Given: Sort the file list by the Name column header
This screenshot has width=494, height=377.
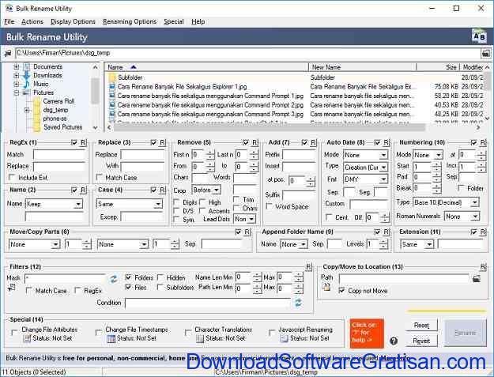Looking at the screenshot, I should coord(206,67).
